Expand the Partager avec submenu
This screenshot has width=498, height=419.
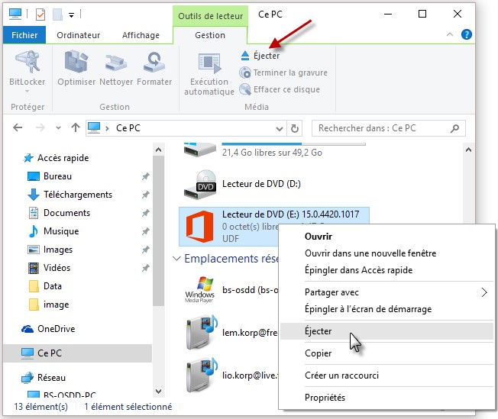click(x=484, y=292)
